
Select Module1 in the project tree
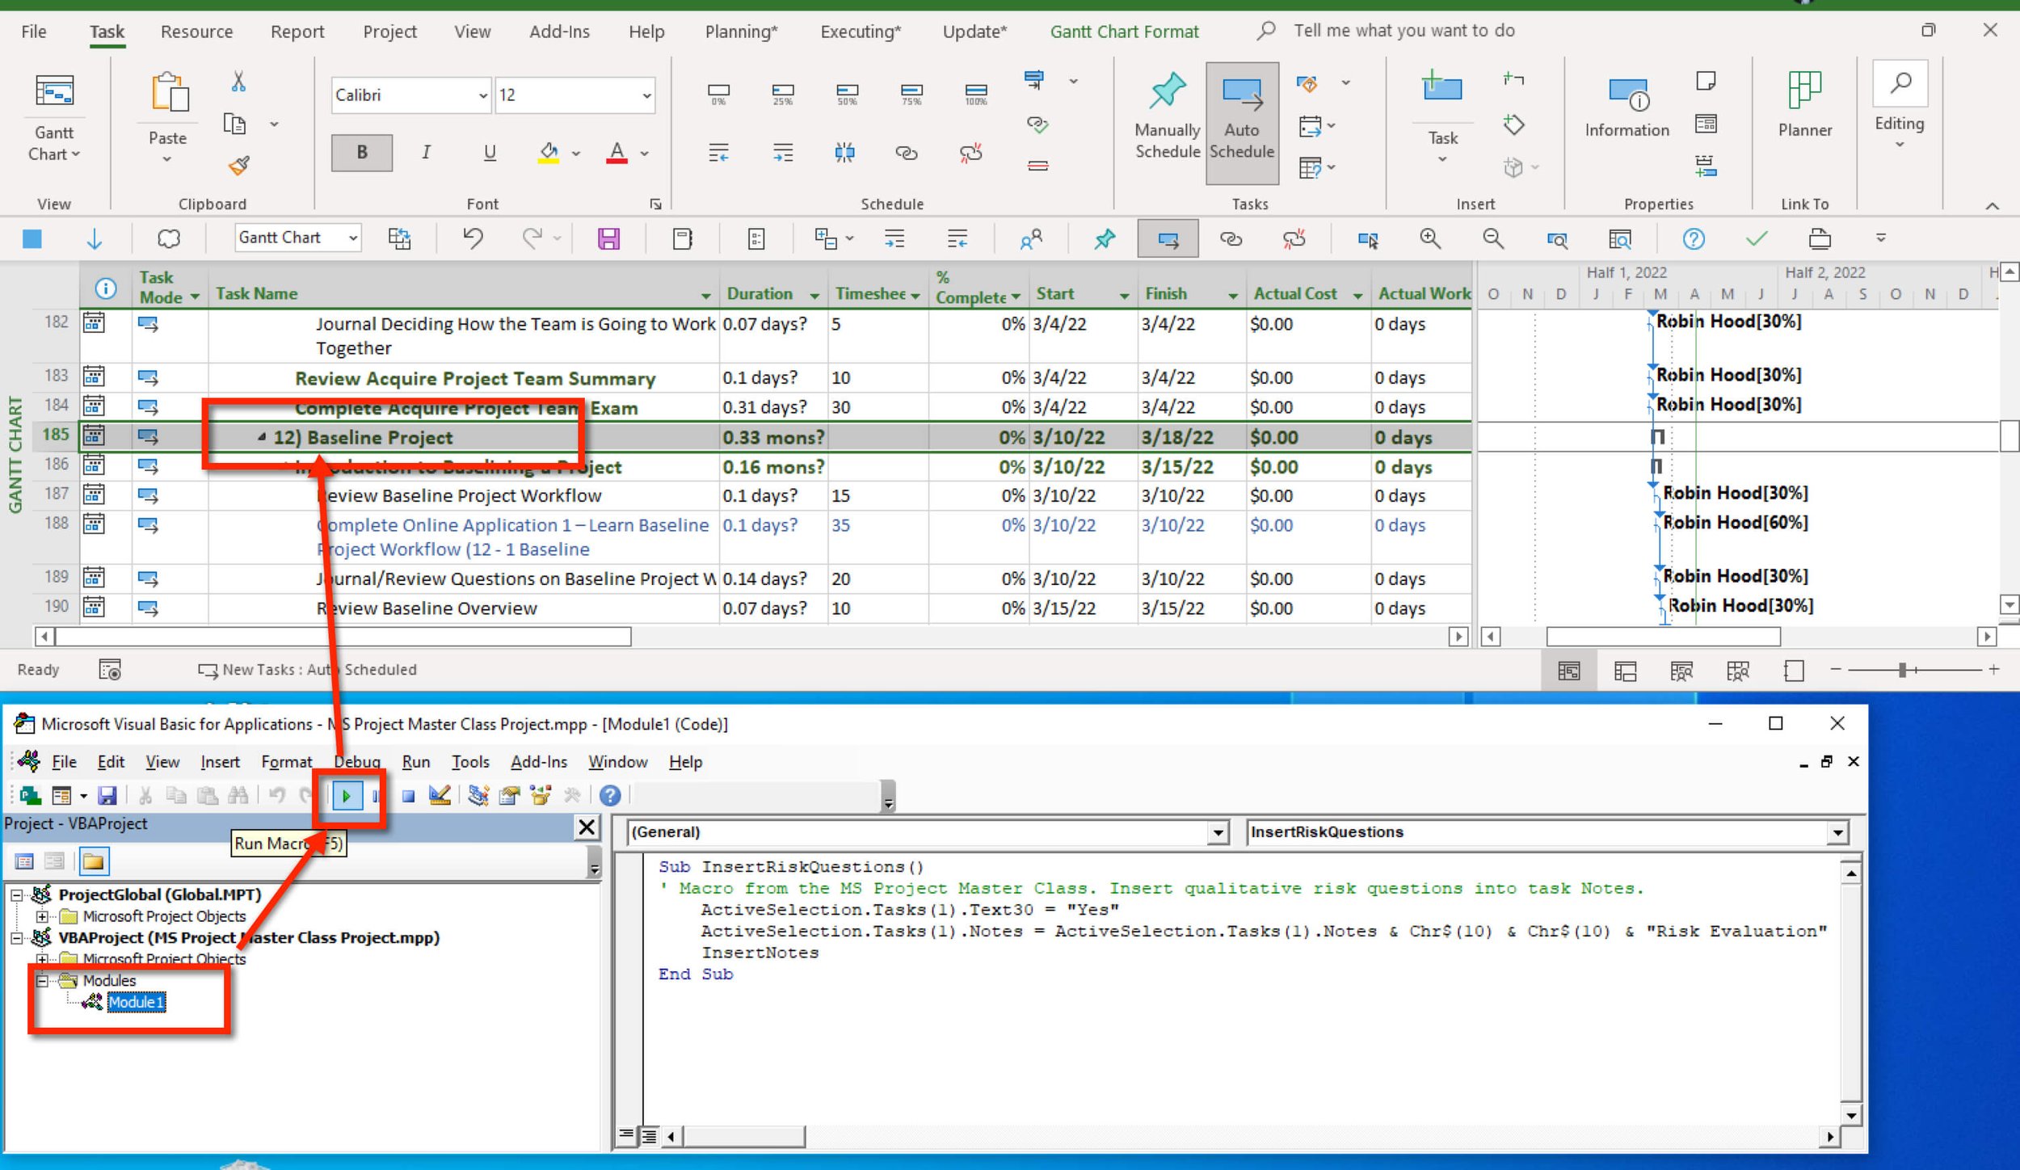137,1002
